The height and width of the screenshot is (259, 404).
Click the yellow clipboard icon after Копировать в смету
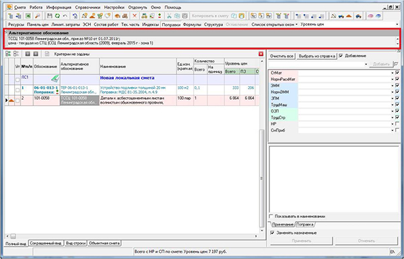[242, 16]
